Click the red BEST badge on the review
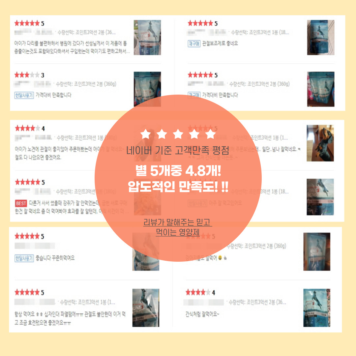 tap(21, 203)
